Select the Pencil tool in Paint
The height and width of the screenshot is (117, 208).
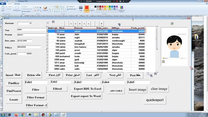point(35,8)
